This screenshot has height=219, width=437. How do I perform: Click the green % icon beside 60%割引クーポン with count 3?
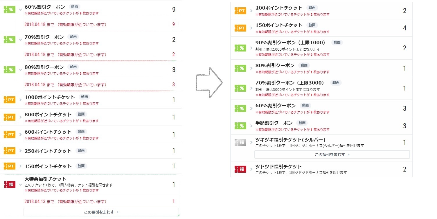pos(240,108)
